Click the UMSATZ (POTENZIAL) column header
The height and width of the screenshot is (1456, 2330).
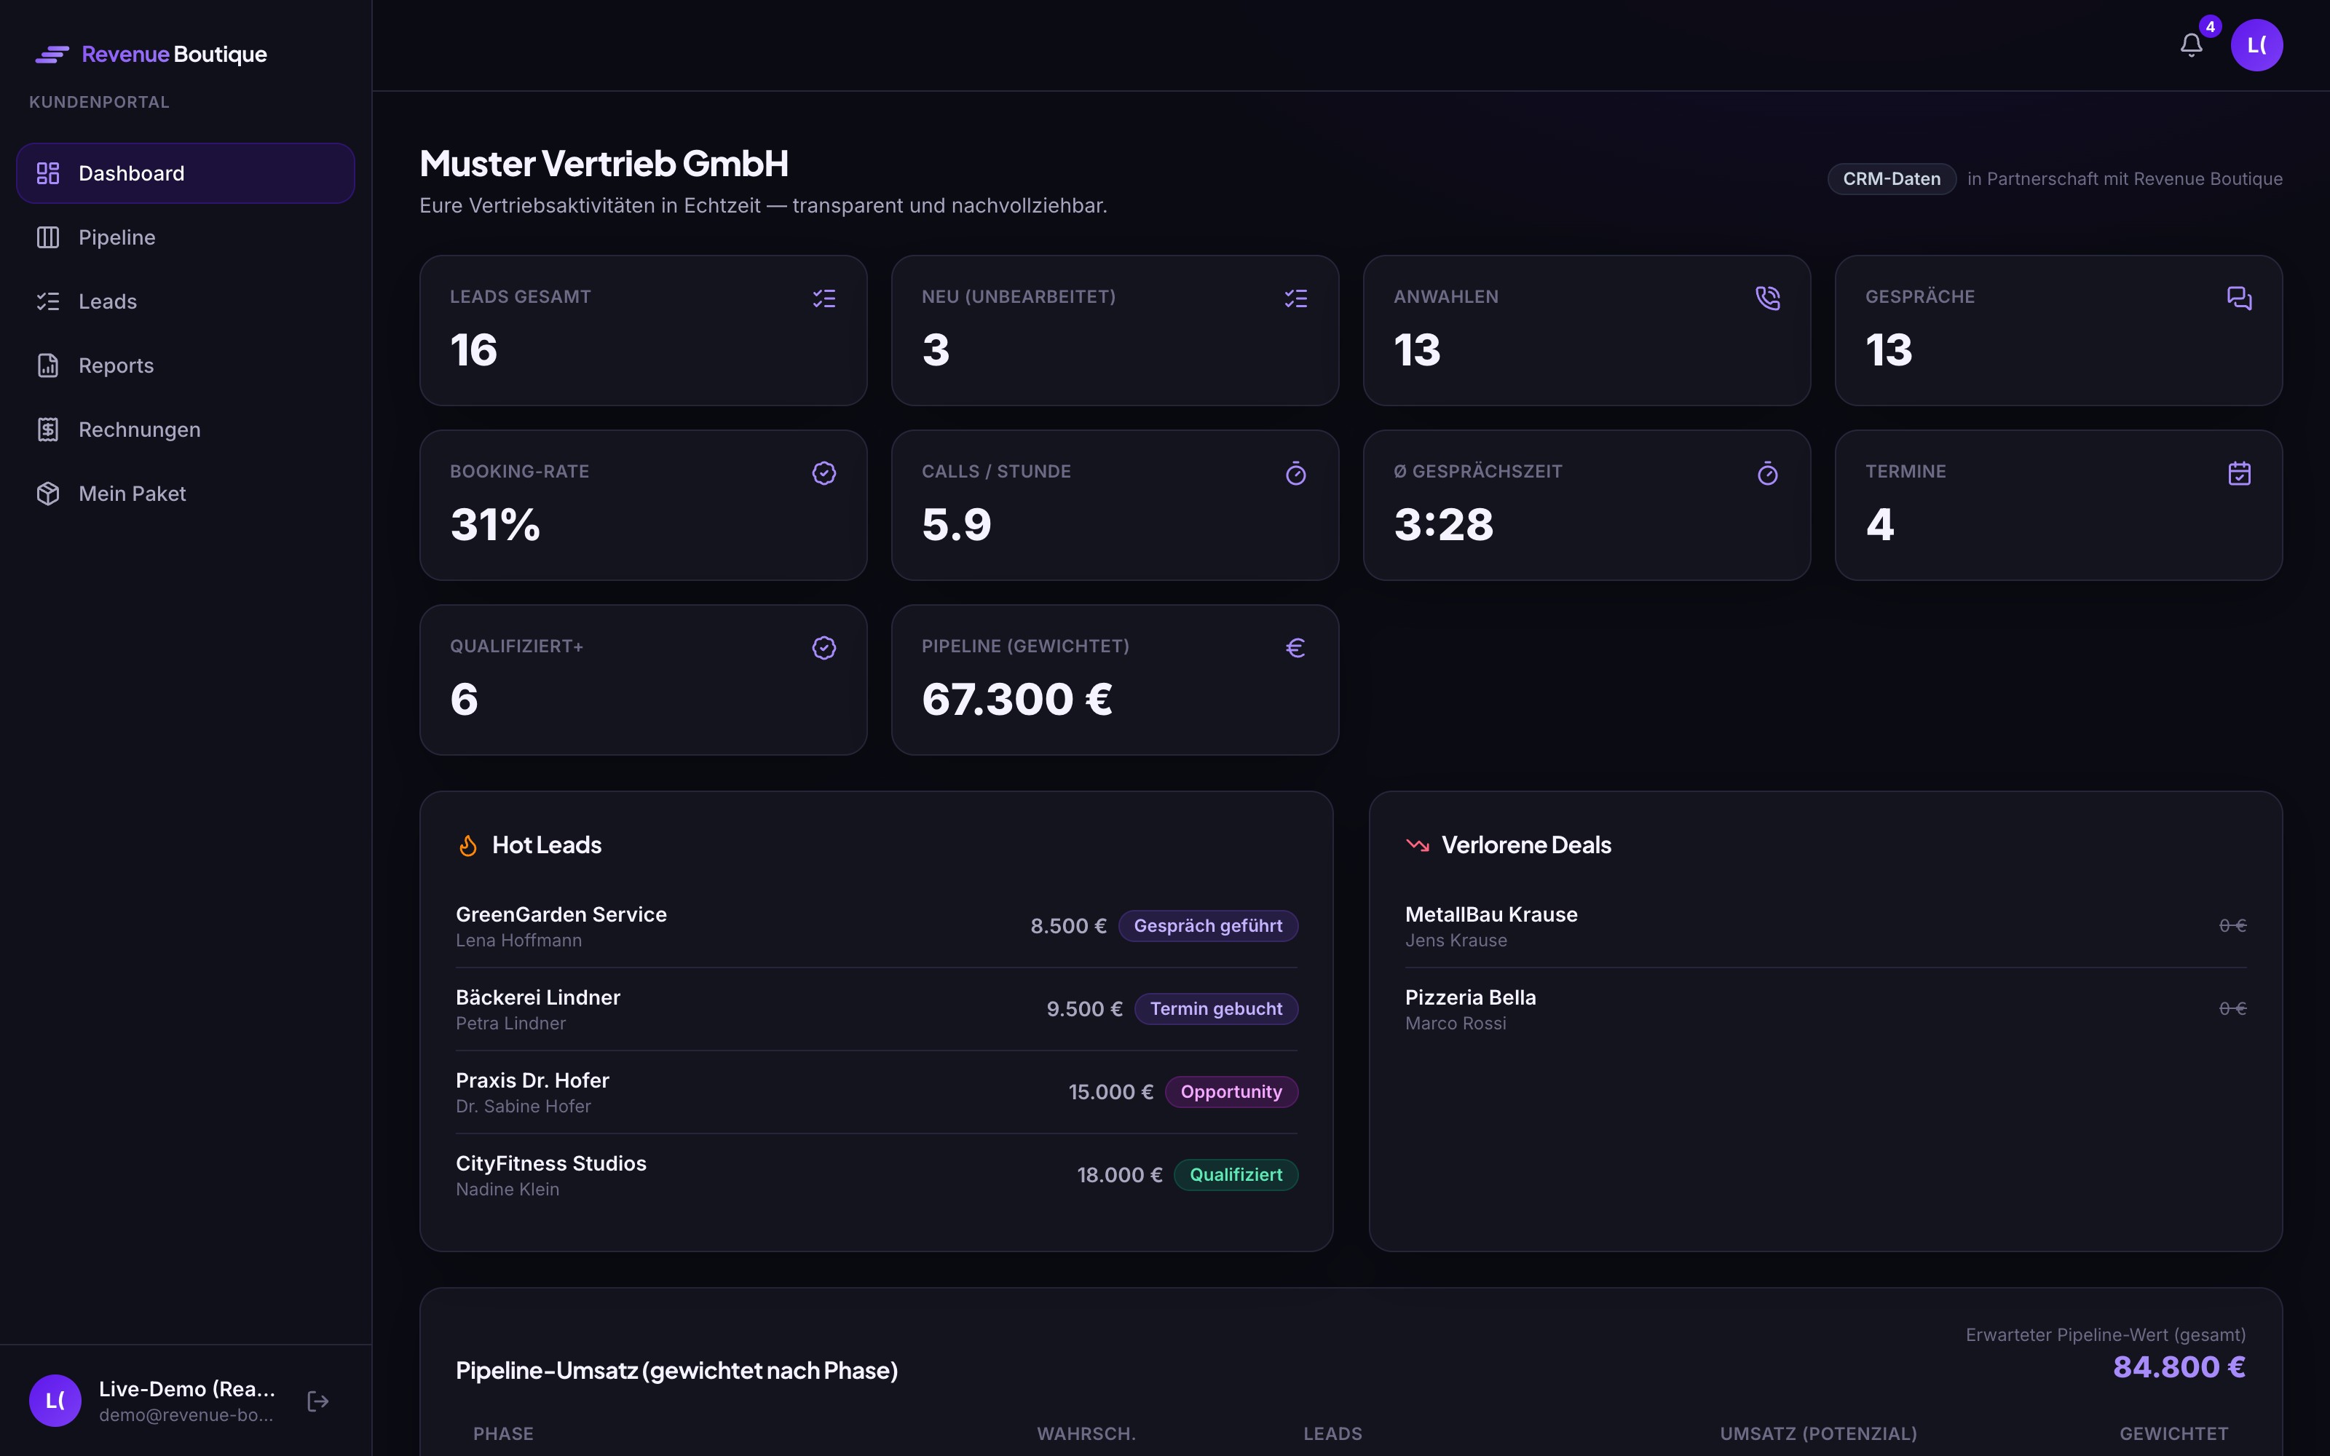[x=1818, y=1434]
